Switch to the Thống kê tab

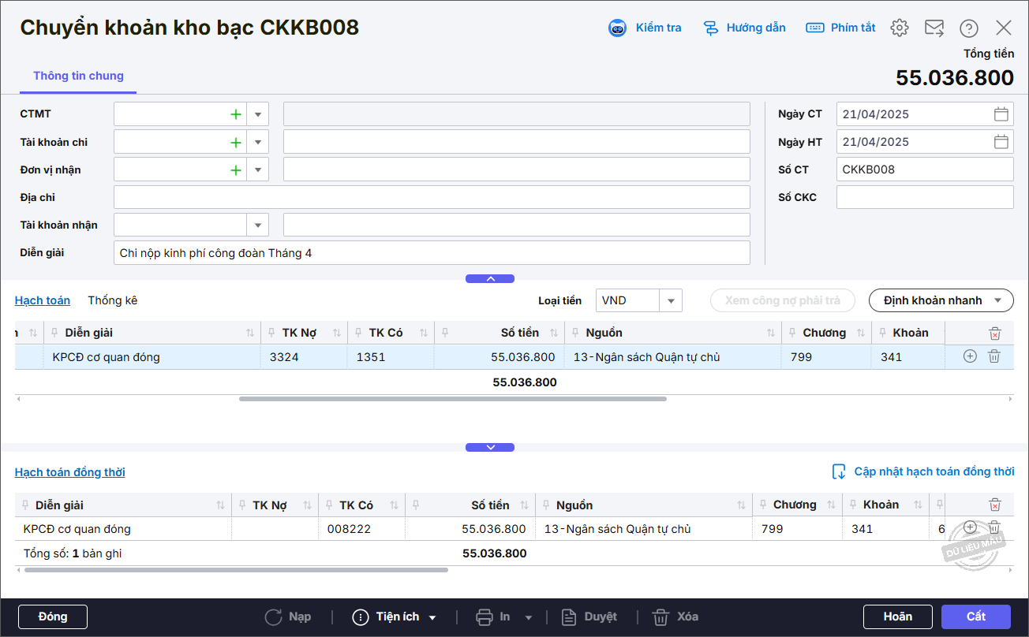[112, 300]
